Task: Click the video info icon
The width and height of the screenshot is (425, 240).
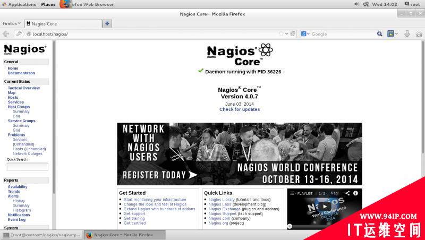Action: [x=355, y=193]
